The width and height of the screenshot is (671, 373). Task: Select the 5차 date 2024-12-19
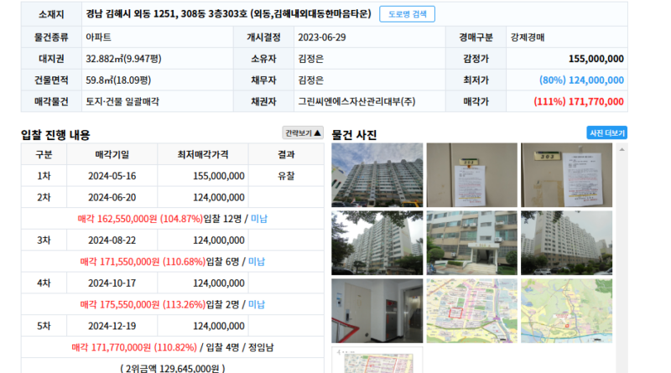pos(112,325)
